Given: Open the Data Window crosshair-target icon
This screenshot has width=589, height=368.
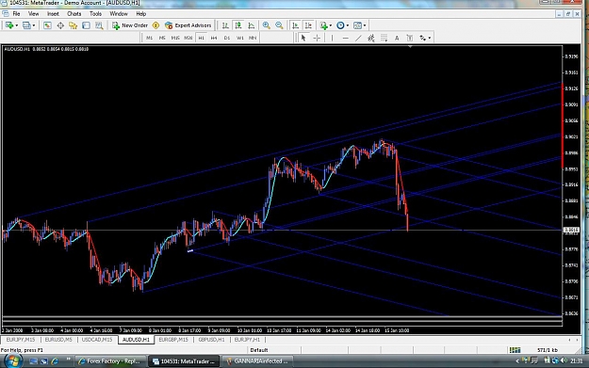Looking at the screenshot, I should [x=60, y=25].
